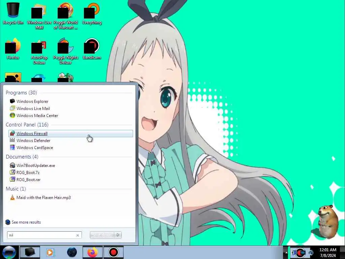Click the VLC cone icon of the mp3 result

pyautogui.click(x=12, y=197)
